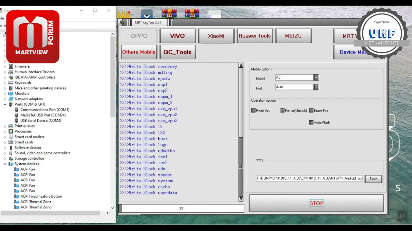Open the MEIZU tab
Viewport: 412px width, 231px height.
[x=293, y=36]
